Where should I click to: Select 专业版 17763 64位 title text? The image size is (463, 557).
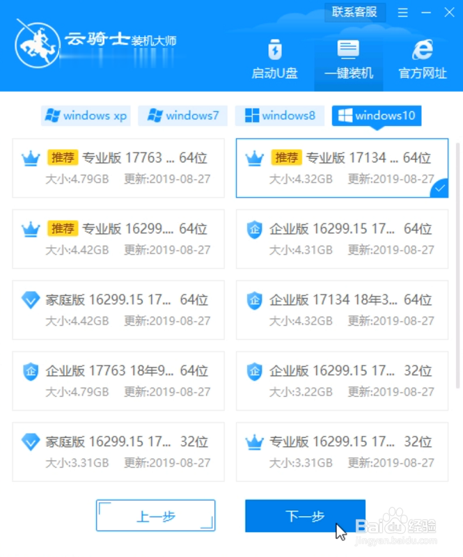coord(145,158)
